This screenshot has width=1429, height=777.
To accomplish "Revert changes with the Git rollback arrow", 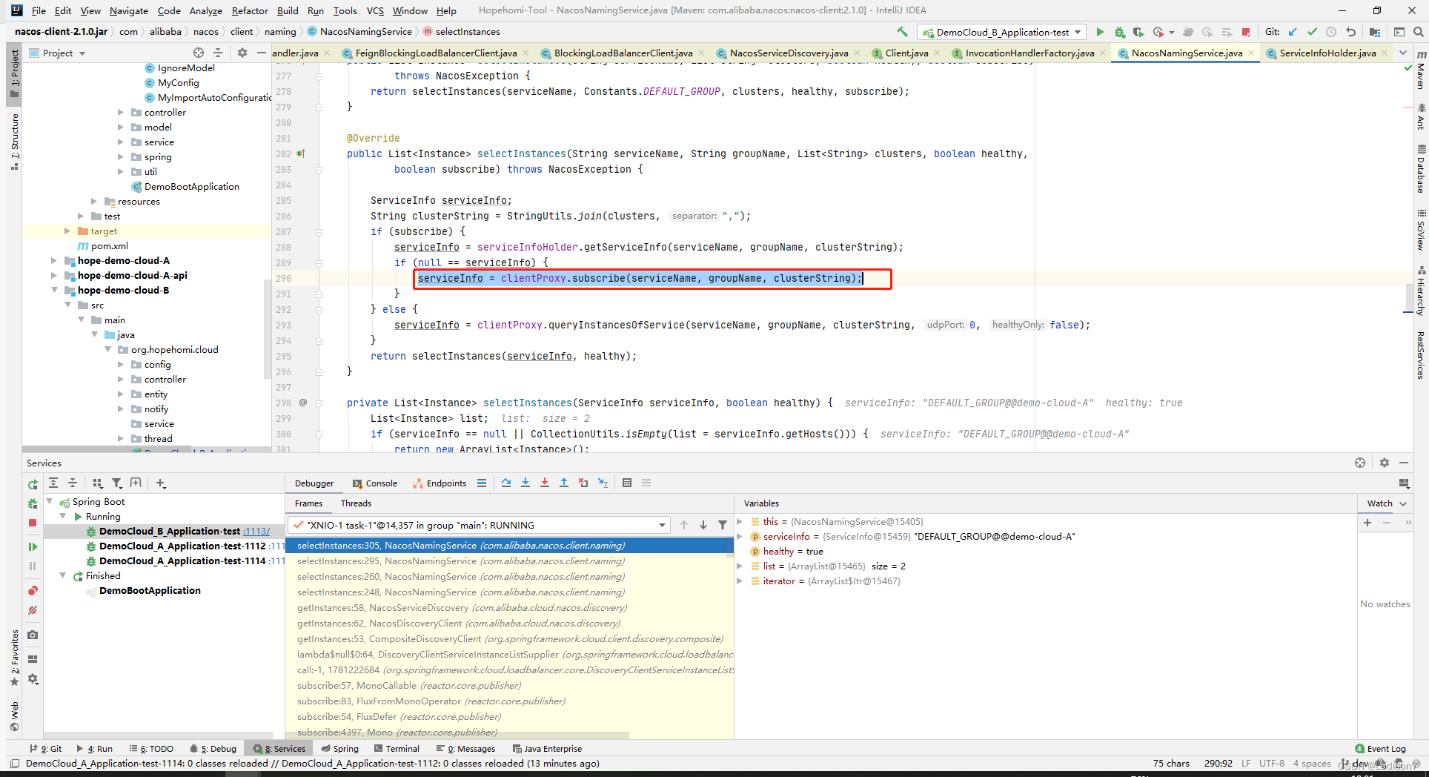I will tap(1350, 32).
